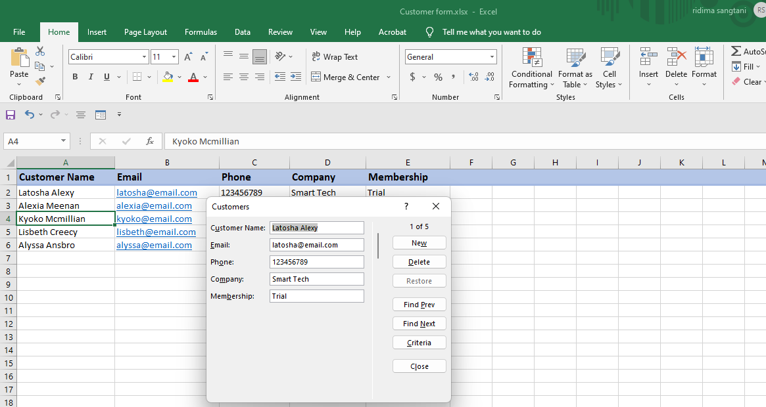The width and height of the screenshot is (766, 407).
Task: Toggle Italic formatting
Action: (91, 77)
